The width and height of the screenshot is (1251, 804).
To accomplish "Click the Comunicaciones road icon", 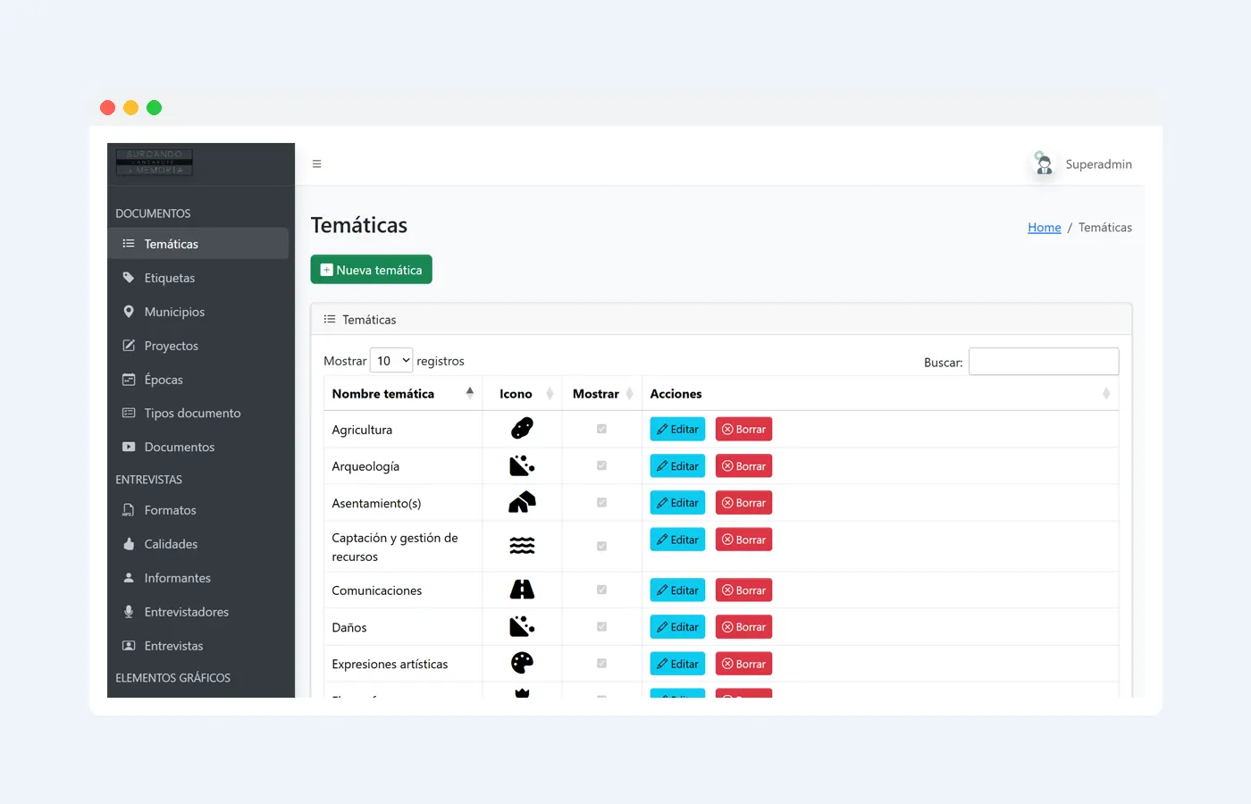I will click(x=522, y=590).
